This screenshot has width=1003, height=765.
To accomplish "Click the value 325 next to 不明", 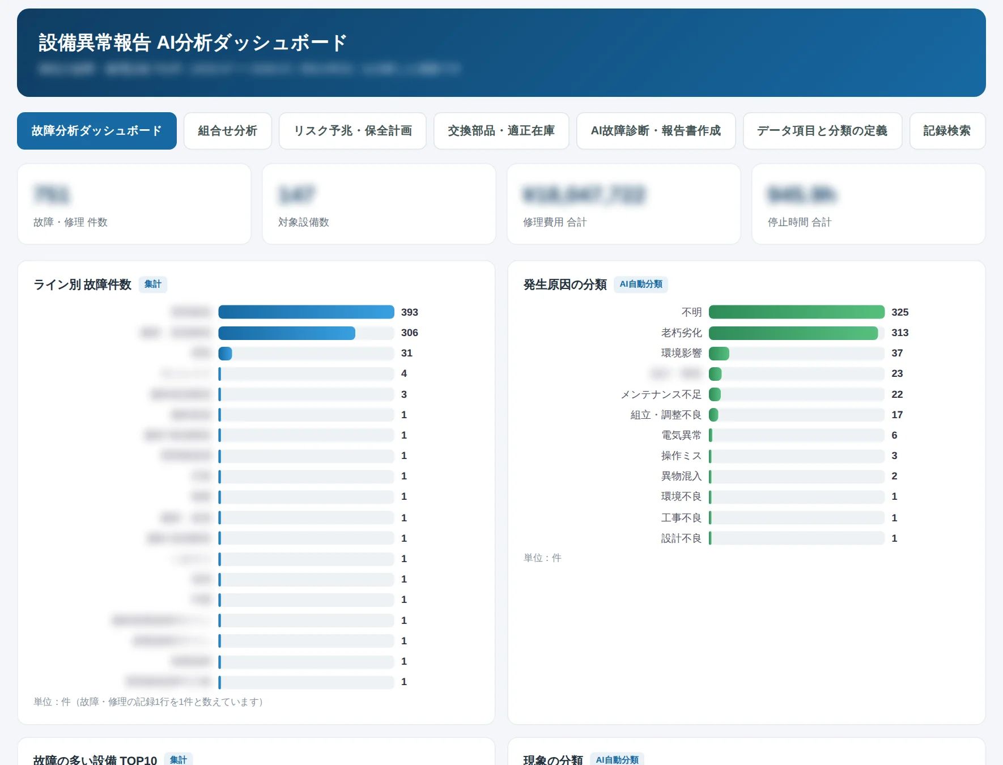I will [900, 312].
